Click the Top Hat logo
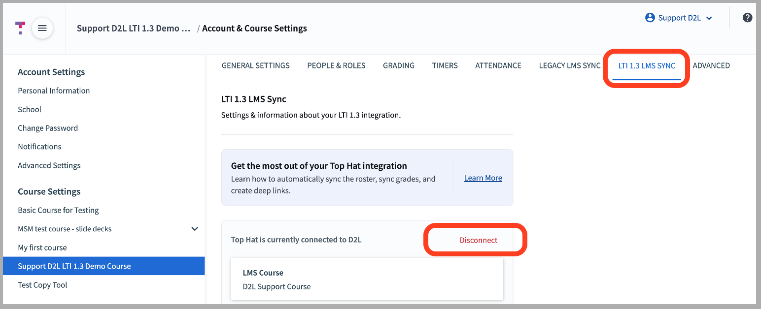Viewport: 761px width, 309px height. pyautogui.click(x=20, y=28)
